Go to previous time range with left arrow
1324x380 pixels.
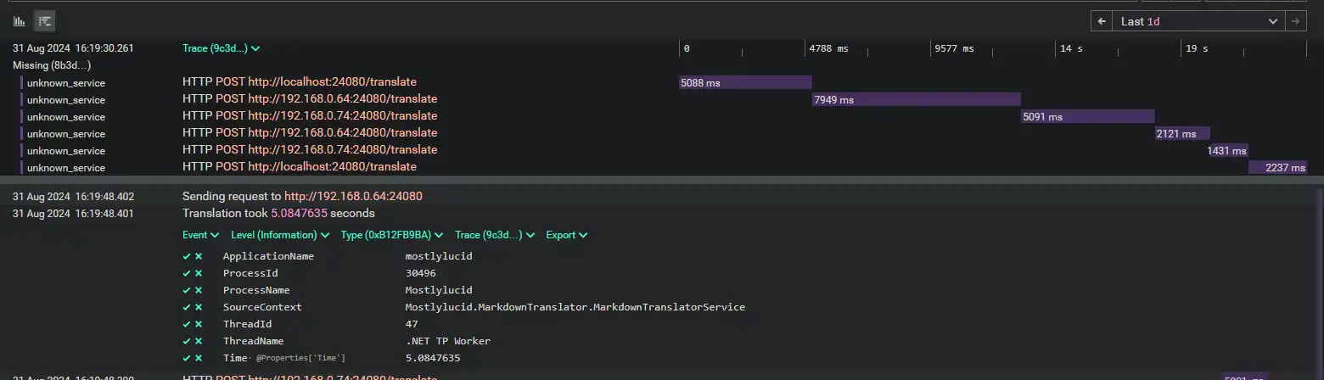pyautogui.click(x=1101, y=21)
